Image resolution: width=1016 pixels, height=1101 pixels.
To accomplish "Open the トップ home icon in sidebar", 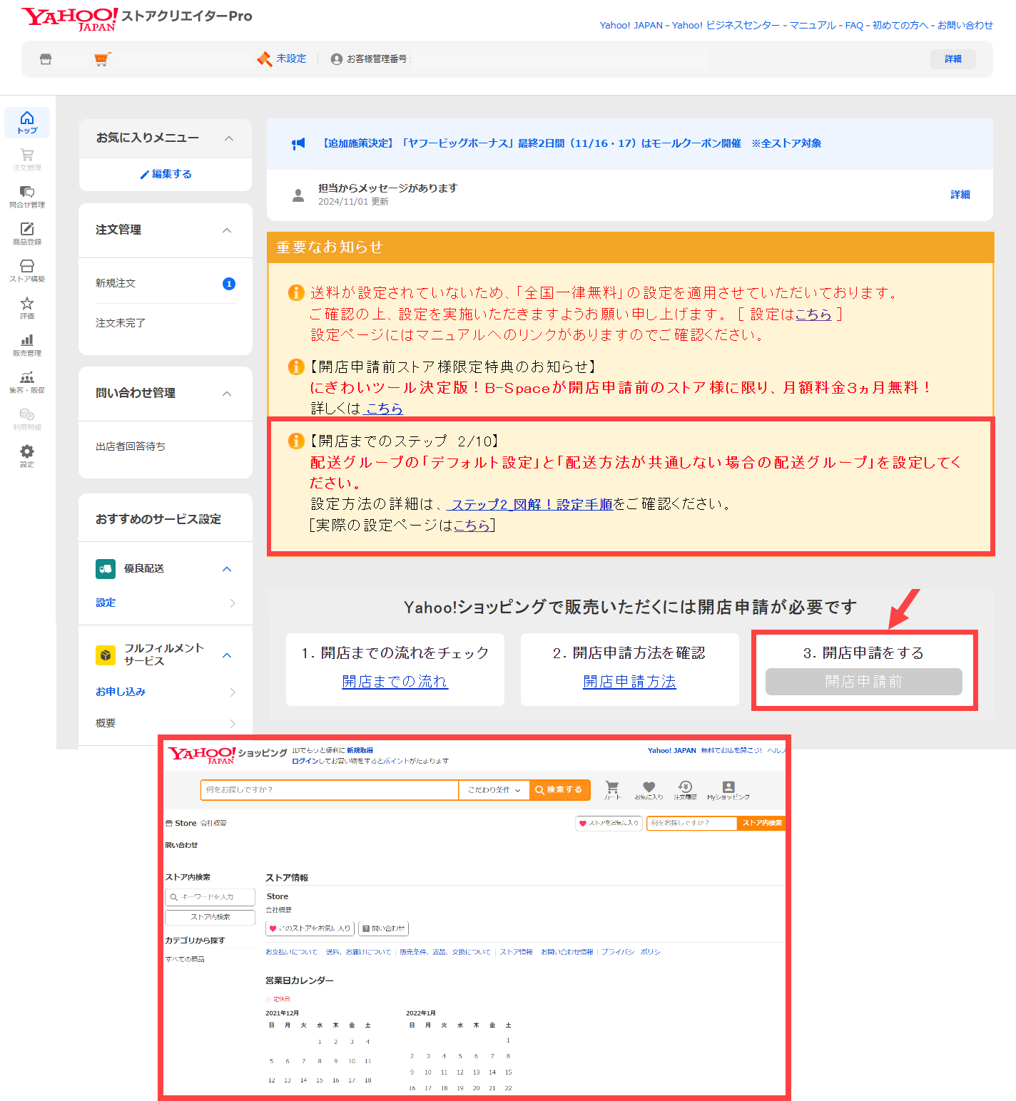I will click(x=27, y=122).
